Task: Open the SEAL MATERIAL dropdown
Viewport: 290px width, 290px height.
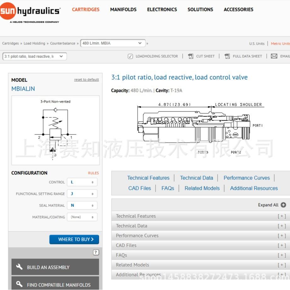Action: click(x=82, y=206)
